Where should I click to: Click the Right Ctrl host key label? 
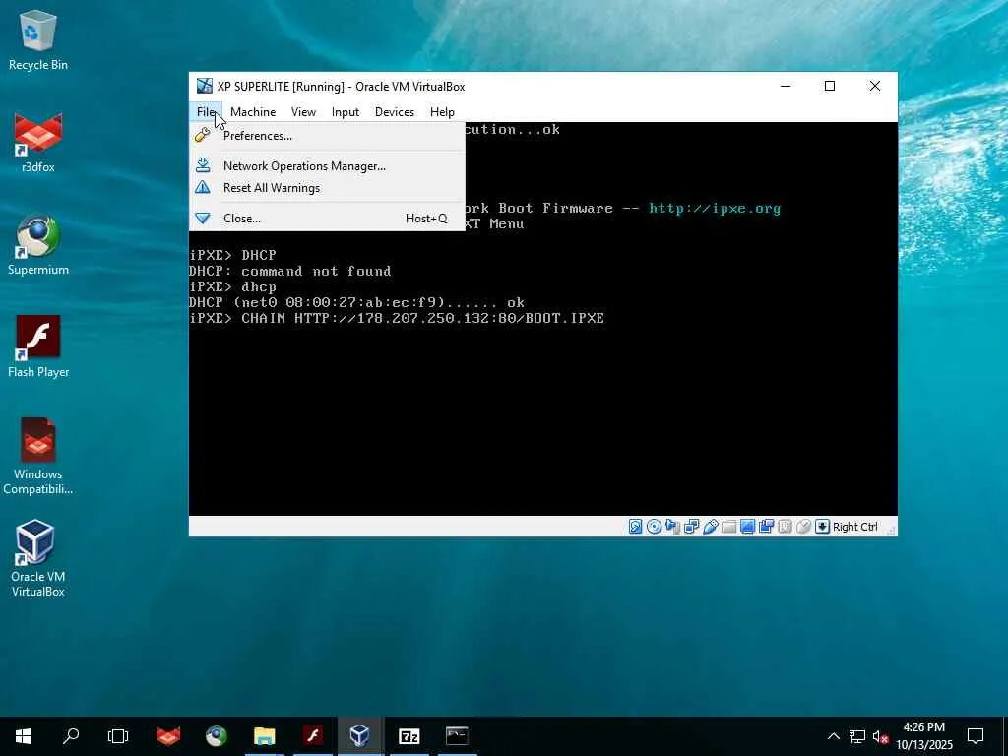coord(855,527)
